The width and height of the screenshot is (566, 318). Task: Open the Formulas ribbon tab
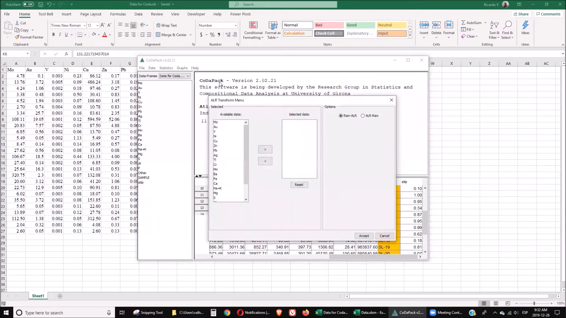point(118,14)
